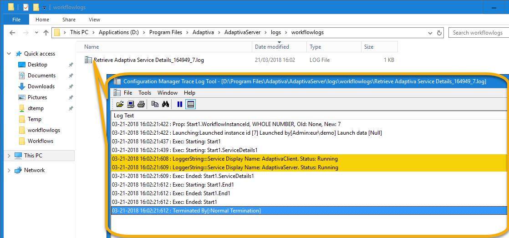
Task: Collapse the Quick access tree node
Action: pos(9,54)
